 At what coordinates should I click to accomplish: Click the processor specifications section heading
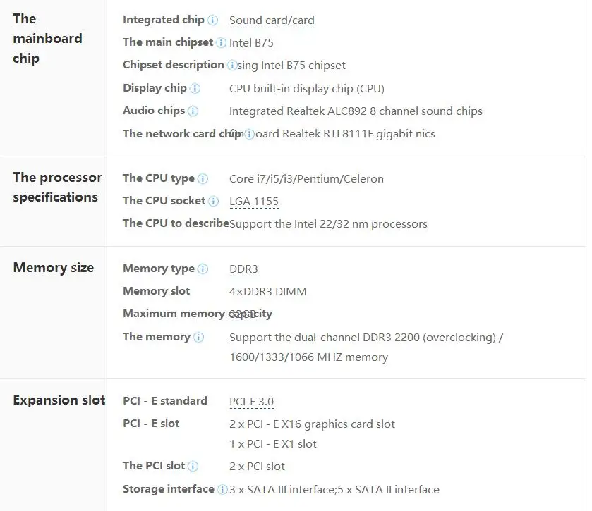(x=57, y=187)
